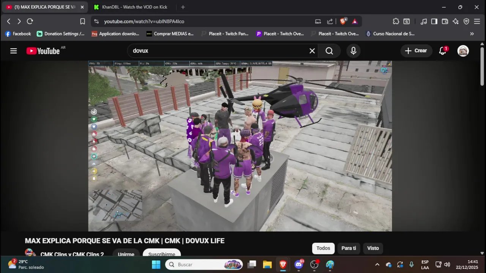Select the Visto filter chip

click(373, 248)
